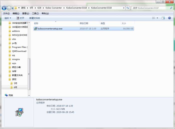Click the 游戏 breadcrumb segment
The image size is (175, 129).
click(x=23, y=8)
